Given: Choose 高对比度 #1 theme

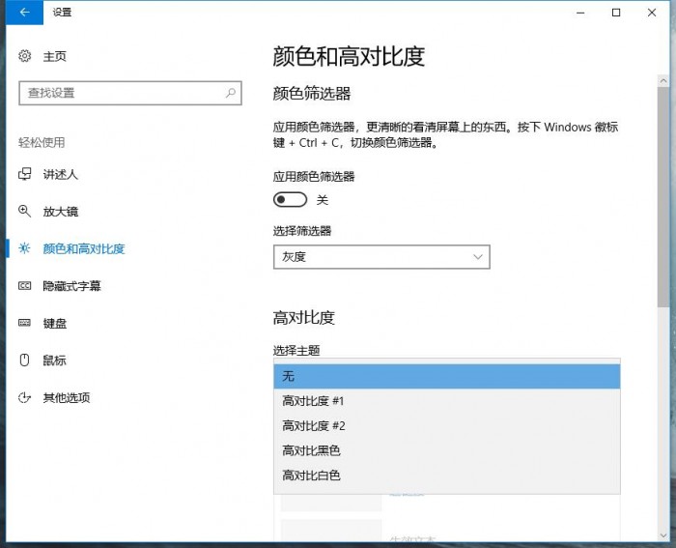Looking at the screenshot, I should pyautogui.click(x=446, y=401).
